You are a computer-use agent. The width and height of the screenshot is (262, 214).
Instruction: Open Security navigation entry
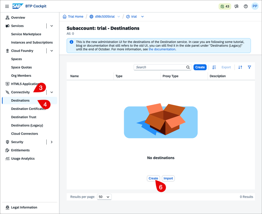[17, 142]
